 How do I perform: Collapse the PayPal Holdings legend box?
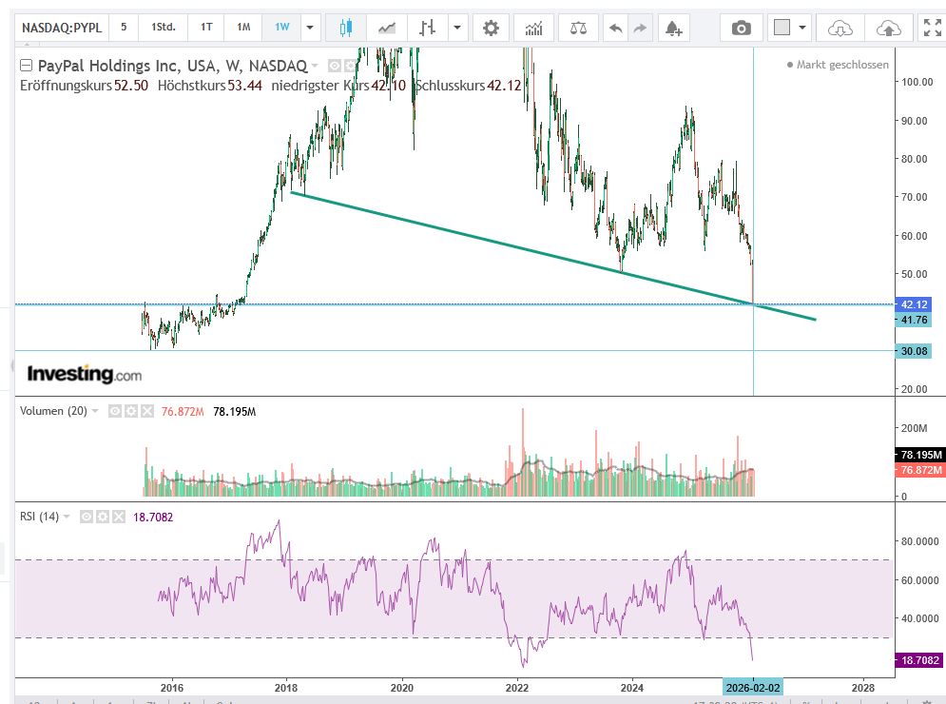pos(25,66)
